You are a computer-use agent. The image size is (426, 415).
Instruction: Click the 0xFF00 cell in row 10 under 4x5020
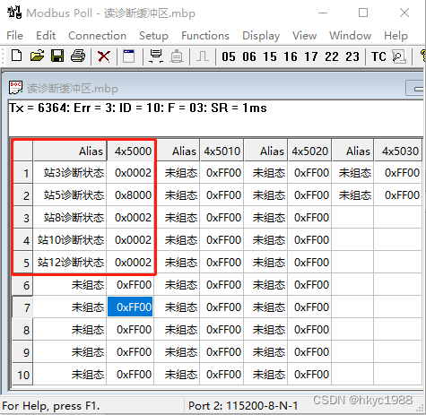[309, 375]
